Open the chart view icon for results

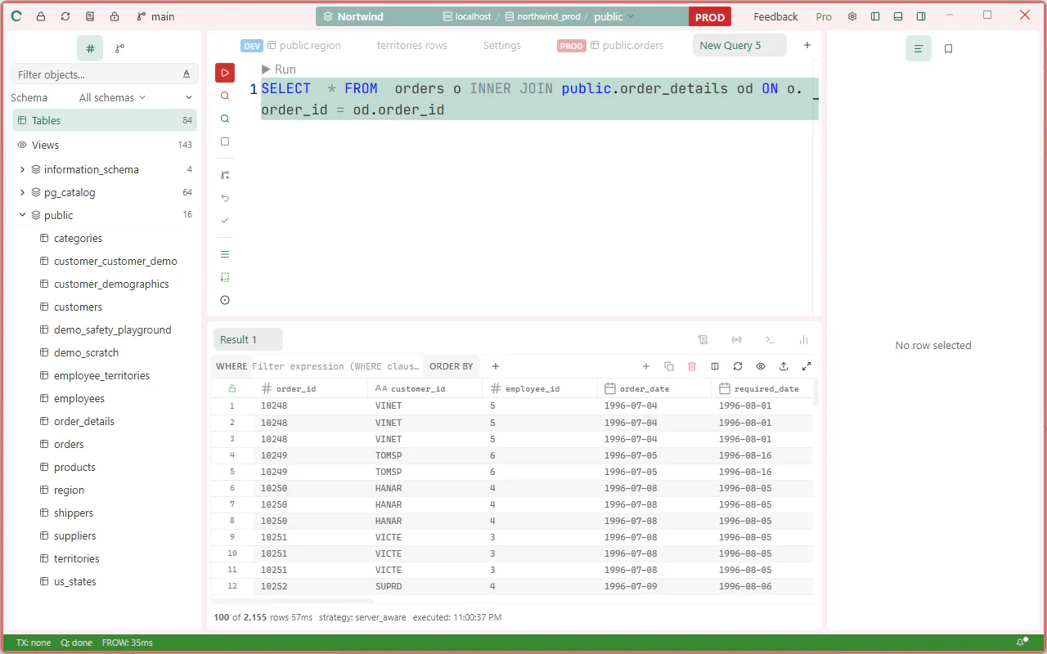[803, 339]
